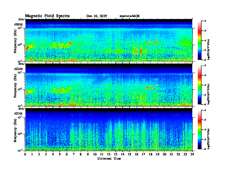Screen dimensions: 229x177
Task: Click the -4 tick on dH/dt color scale
Action: click(x=205, y=40)
